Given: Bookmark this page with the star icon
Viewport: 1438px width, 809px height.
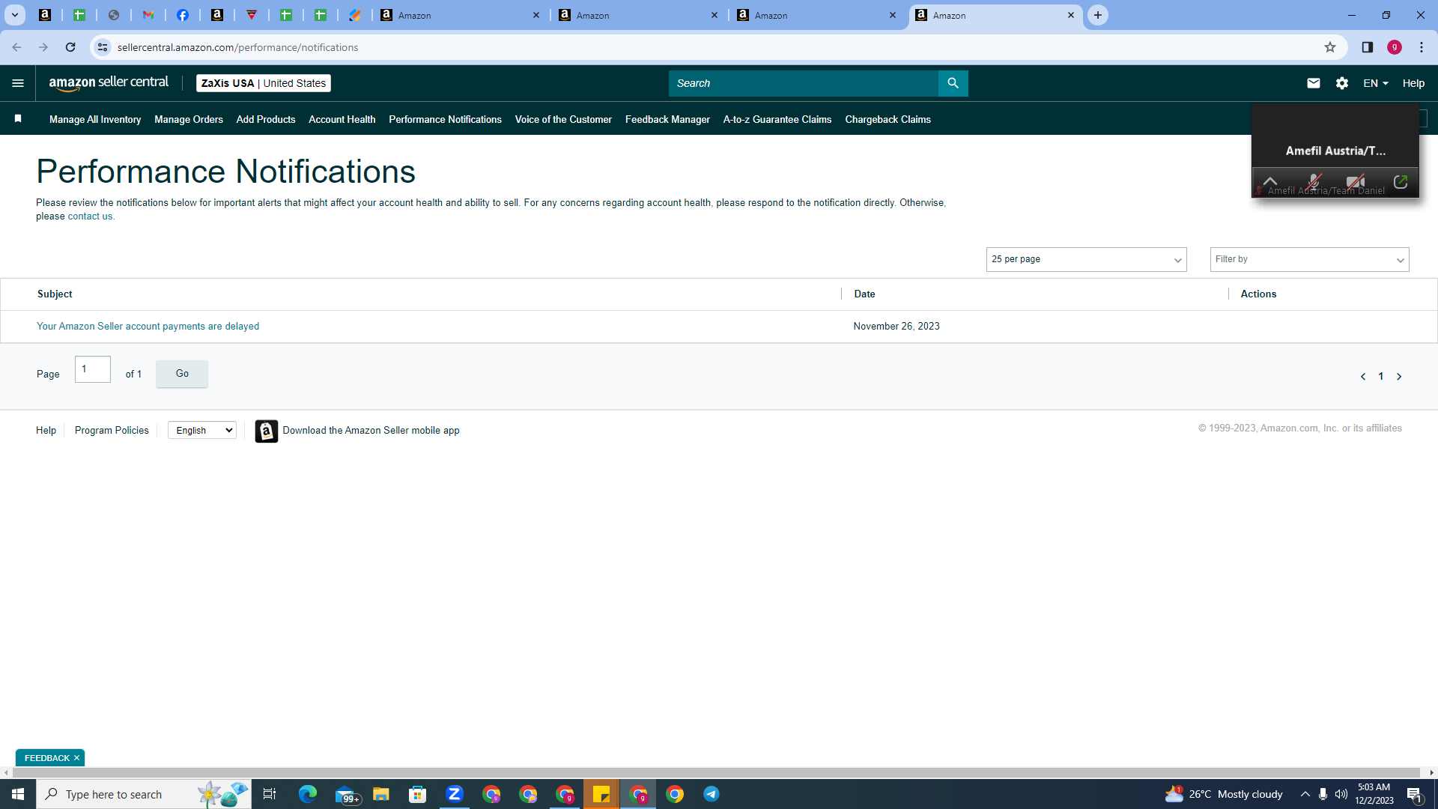Looking at the screenshot, I should pyautogui.click(x=1329, y=47).
